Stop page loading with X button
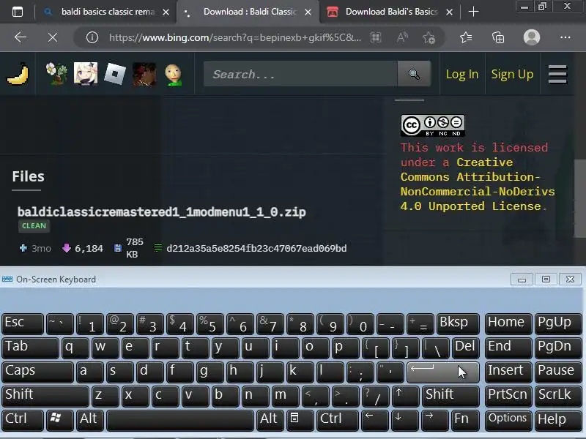The height and width of the screenshot is (439, 586). 53,37
